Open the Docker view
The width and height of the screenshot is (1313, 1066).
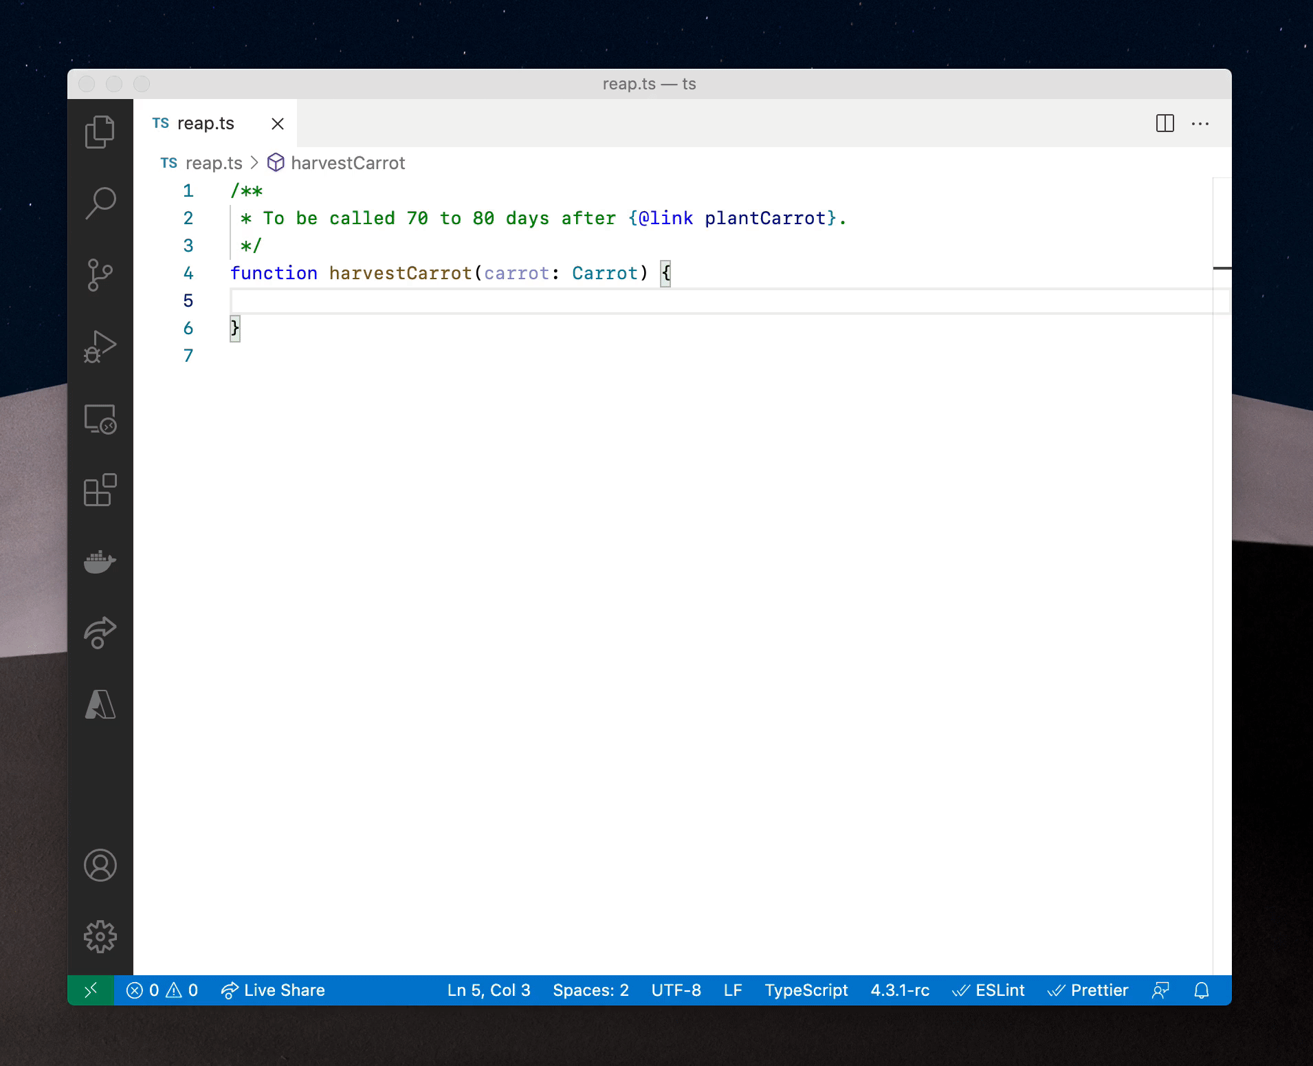click(100, 562)
